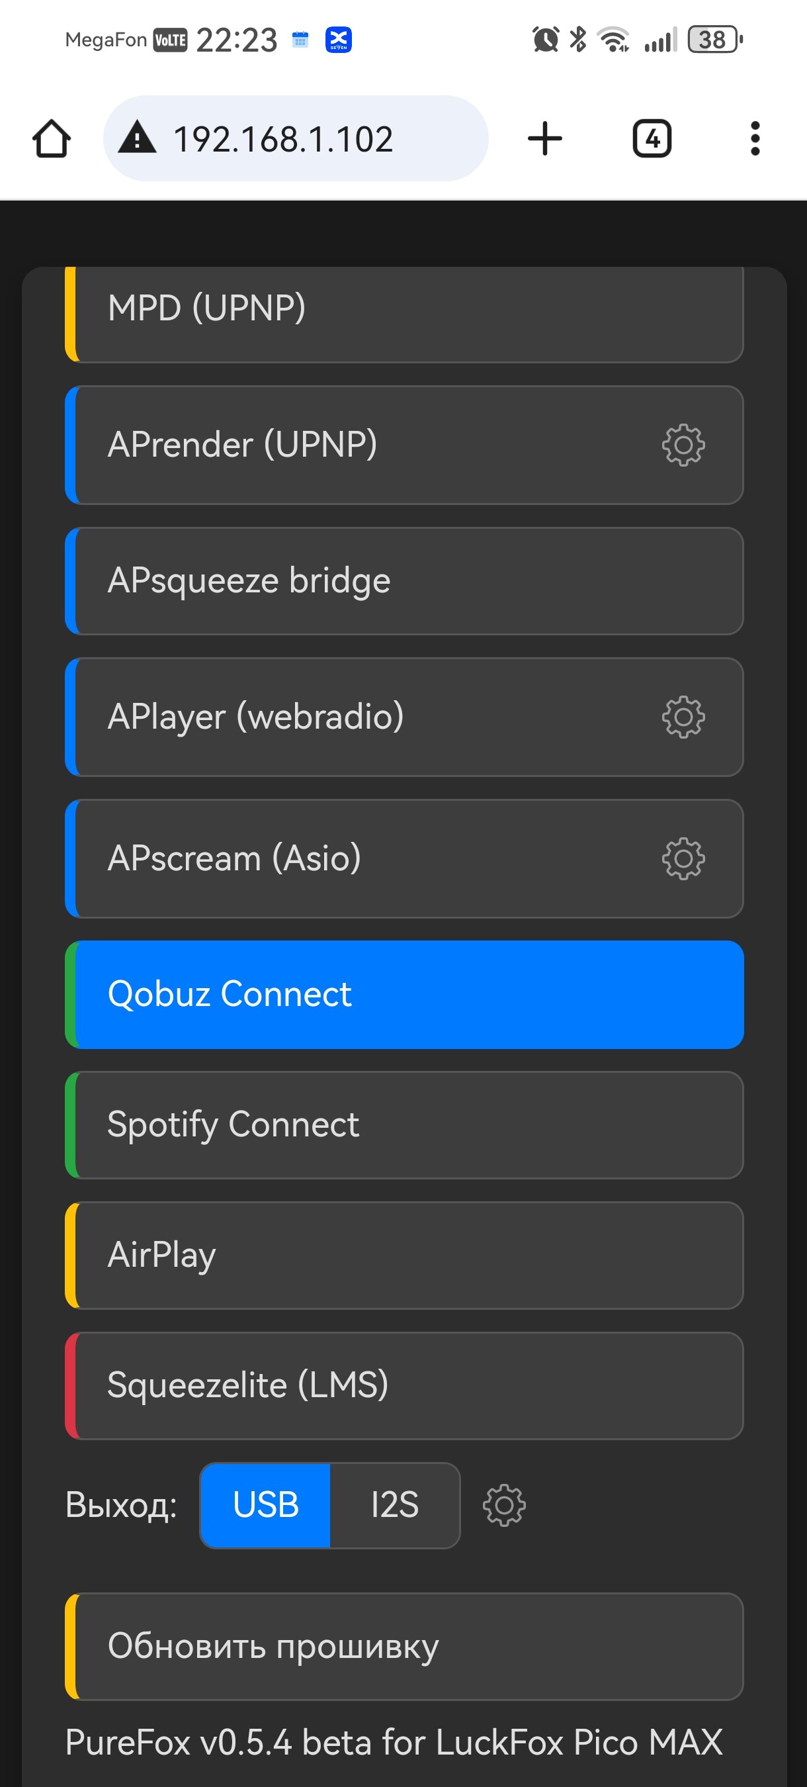Open APscream (Asio) settings gear
This screenshot has height=1787, width=807.
pos(683,859)
